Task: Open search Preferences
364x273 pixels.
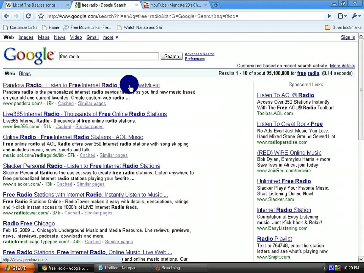Action: [x=195, y=59]
